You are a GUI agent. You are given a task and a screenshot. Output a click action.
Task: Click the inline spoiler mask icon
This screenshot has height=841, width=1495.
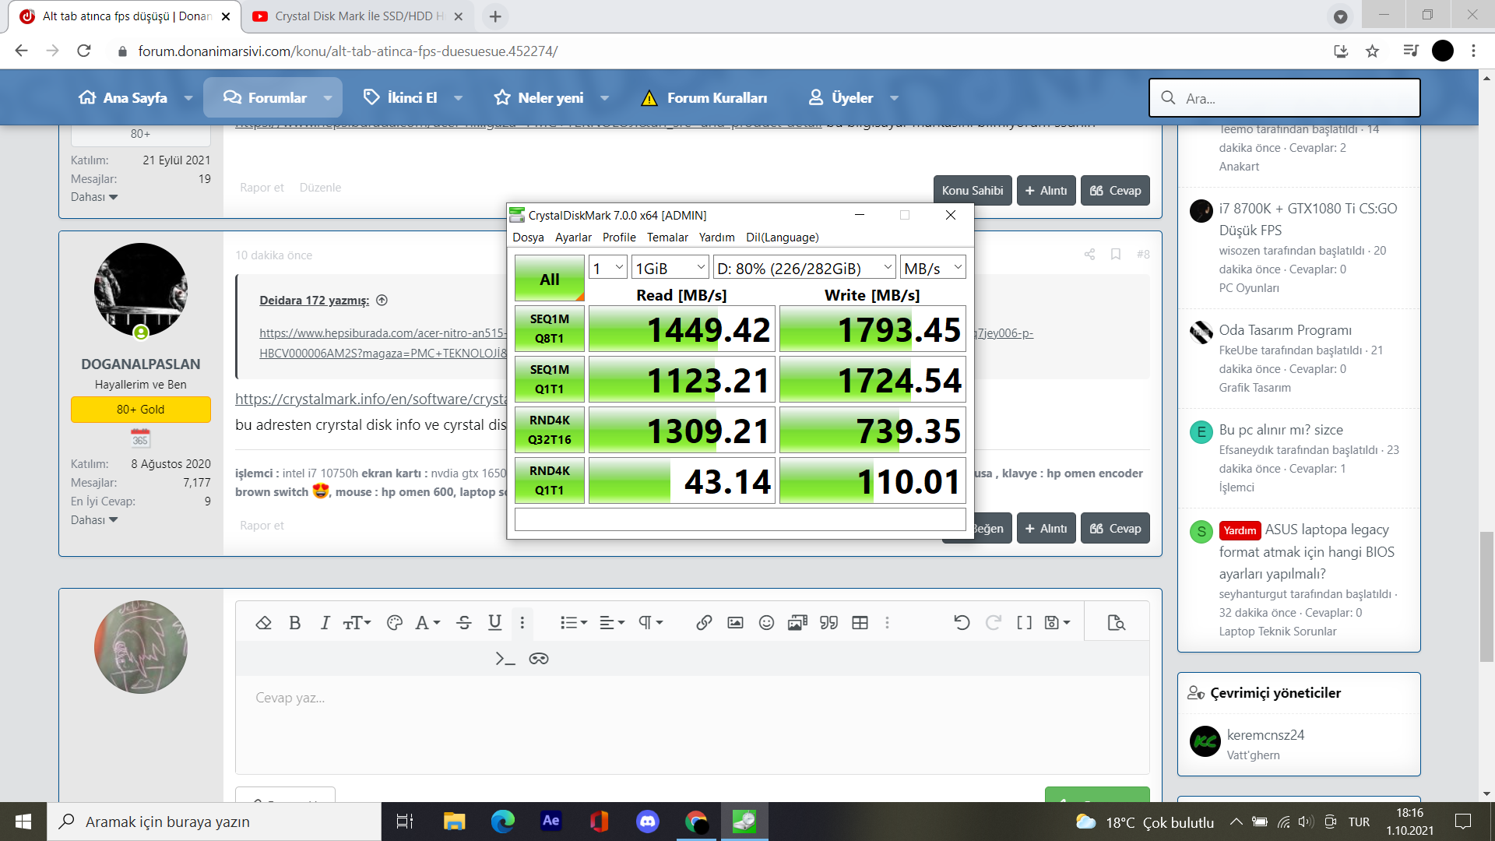[538, 659]
